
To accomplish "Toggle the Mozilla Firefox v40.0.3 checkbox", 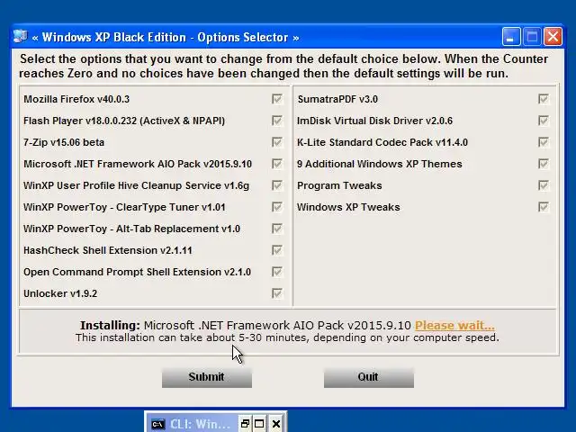I will click(x=277, y=99).
